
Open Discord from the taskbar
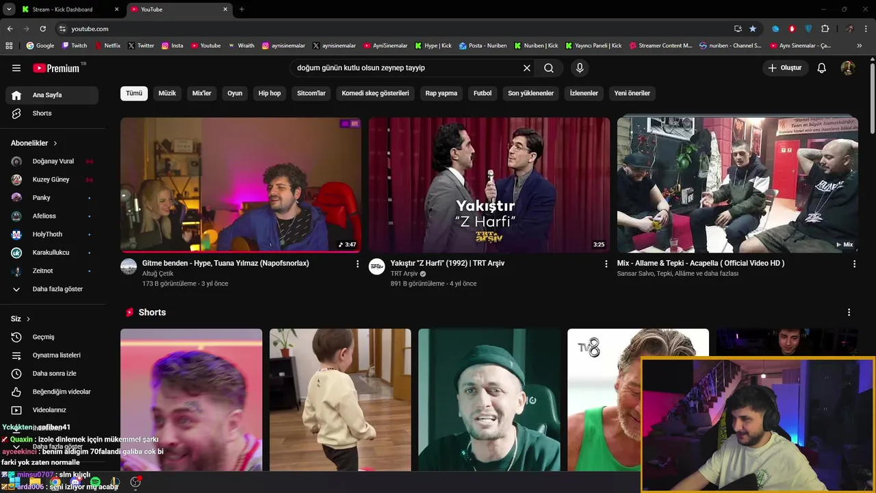pos(75,482)
